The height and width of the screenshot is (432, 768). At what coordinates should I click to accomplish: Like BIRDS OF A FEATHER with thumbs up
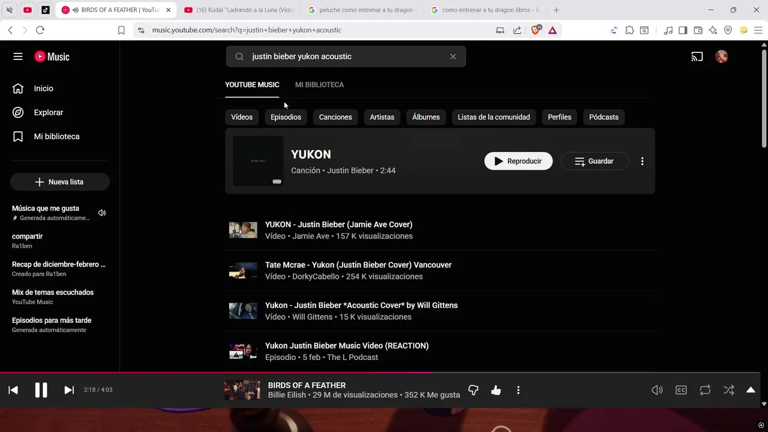tap(496, 390)
